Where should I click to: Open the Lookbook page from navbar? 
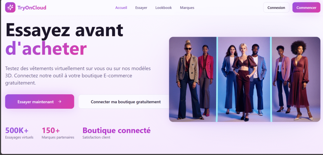point(163,8)
